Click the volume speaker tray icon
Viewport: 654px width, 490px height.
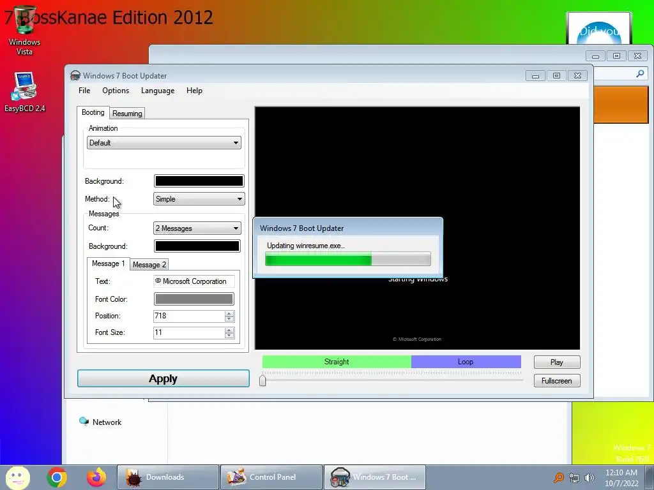tap(589, 478)
